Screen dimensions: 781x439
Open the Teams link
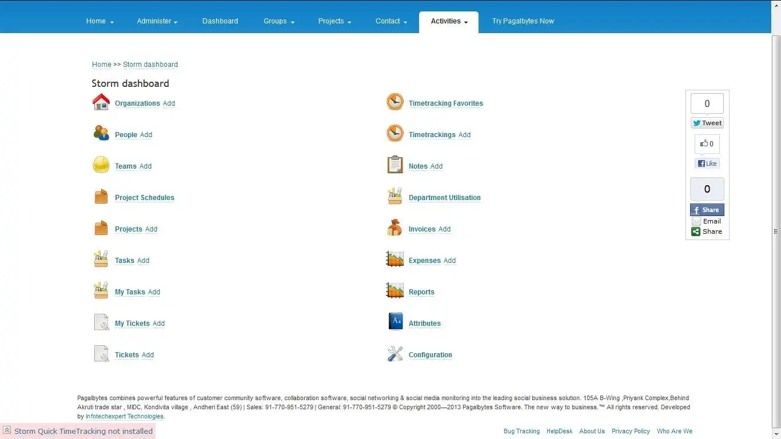(126, 166)
